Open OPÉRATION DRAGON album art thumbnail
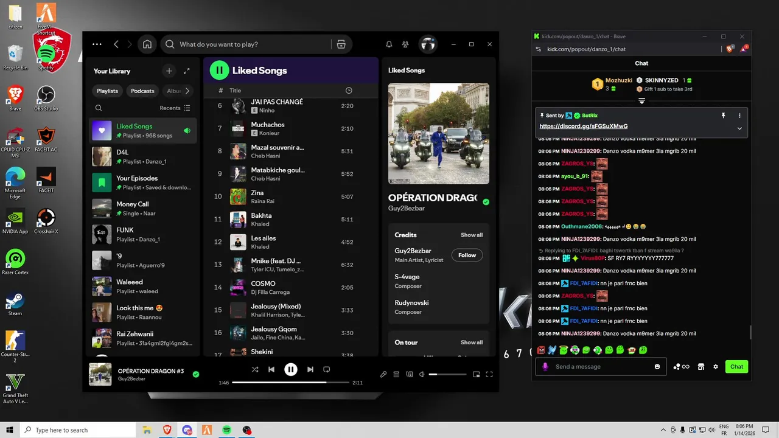The image size is (779, 438). pyautogui.click(x=100, y=375)
